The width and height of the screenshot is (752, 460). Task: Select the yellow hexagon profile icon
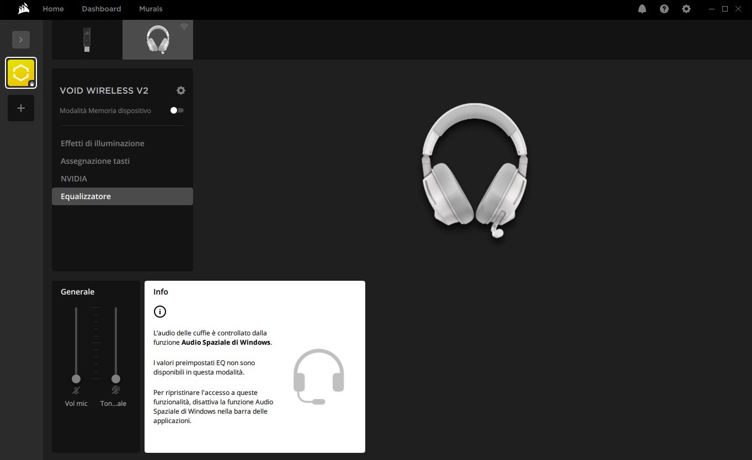click(21, 73)
